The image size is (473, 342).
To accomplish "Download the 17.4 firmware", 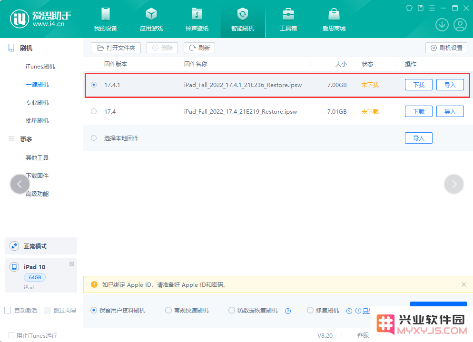I will 418,111.
